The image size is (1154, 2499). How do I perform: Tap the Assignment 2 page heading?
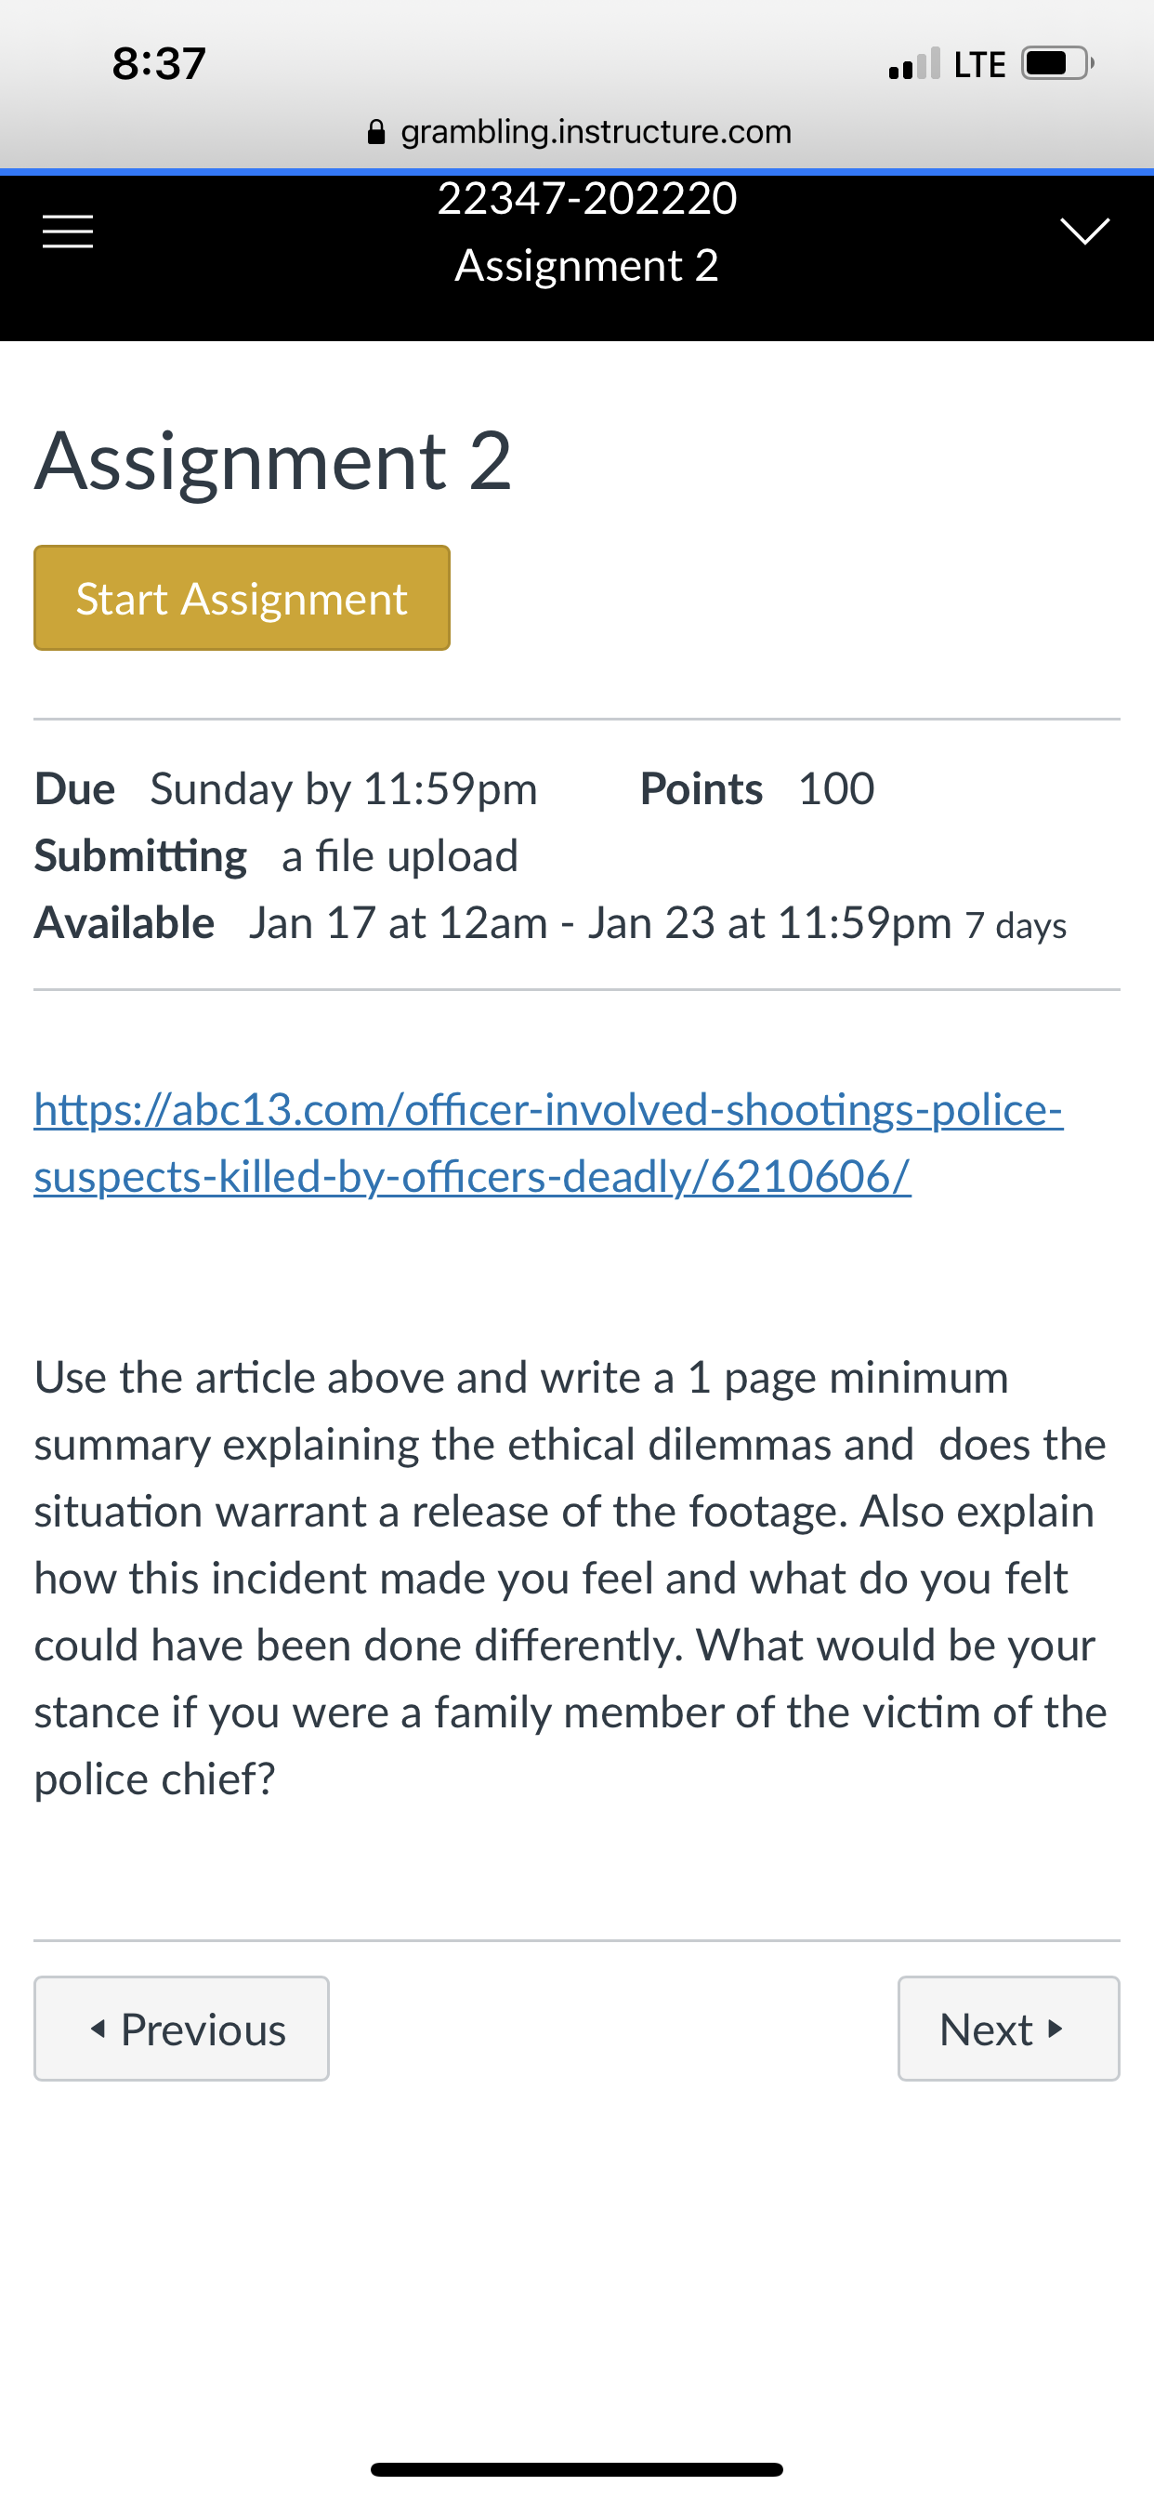273,461
